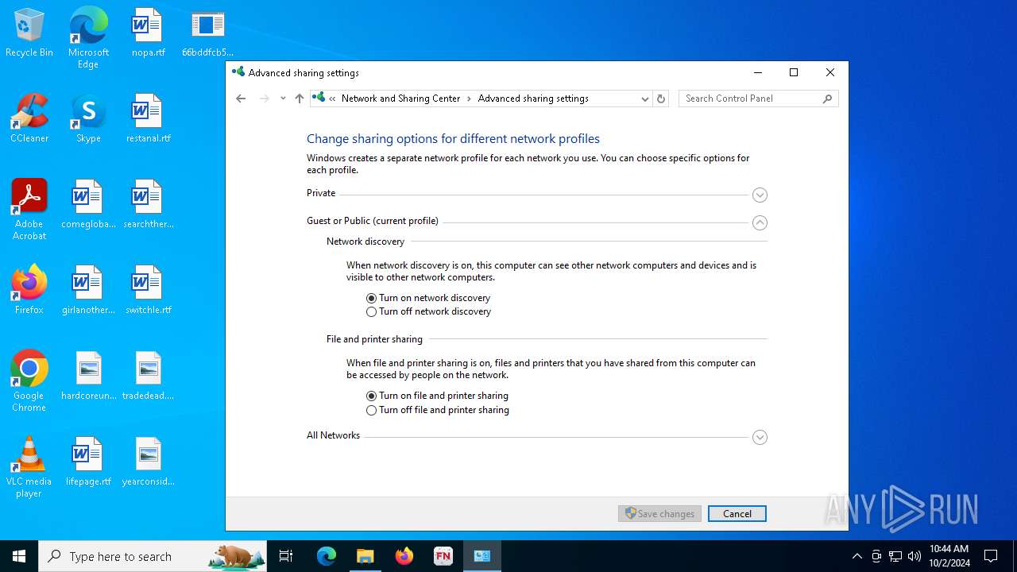Select tradedead... image file on desktop
This screenshot has height=572, width=1017.
click(x=148, y=377)
